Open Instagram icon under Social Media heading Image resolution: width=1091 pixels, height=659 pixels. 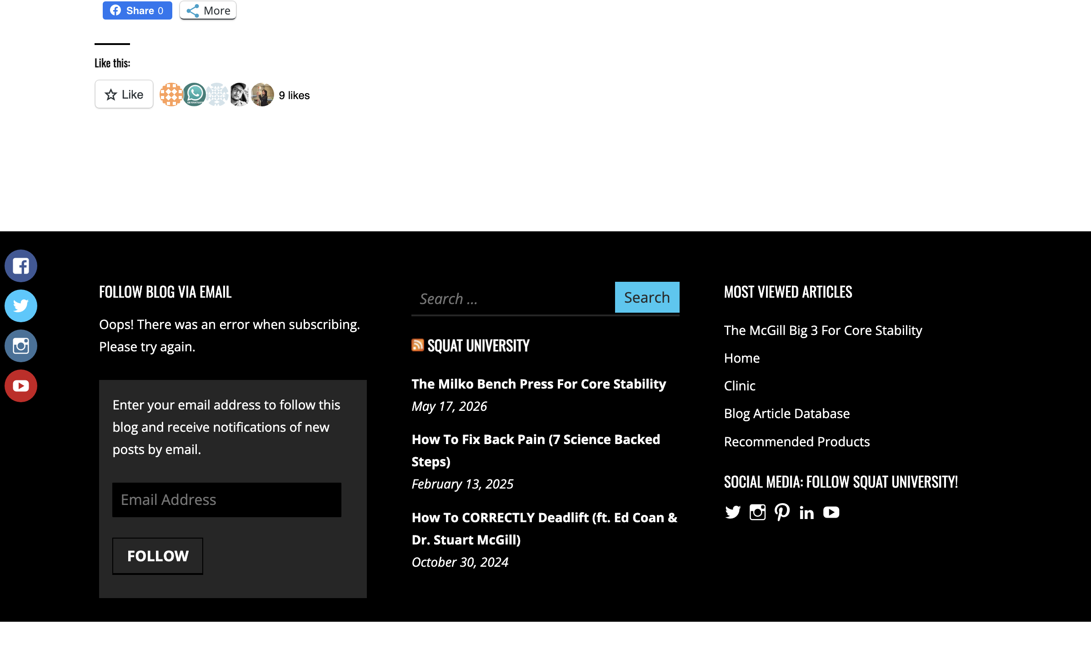pos(757,512)
